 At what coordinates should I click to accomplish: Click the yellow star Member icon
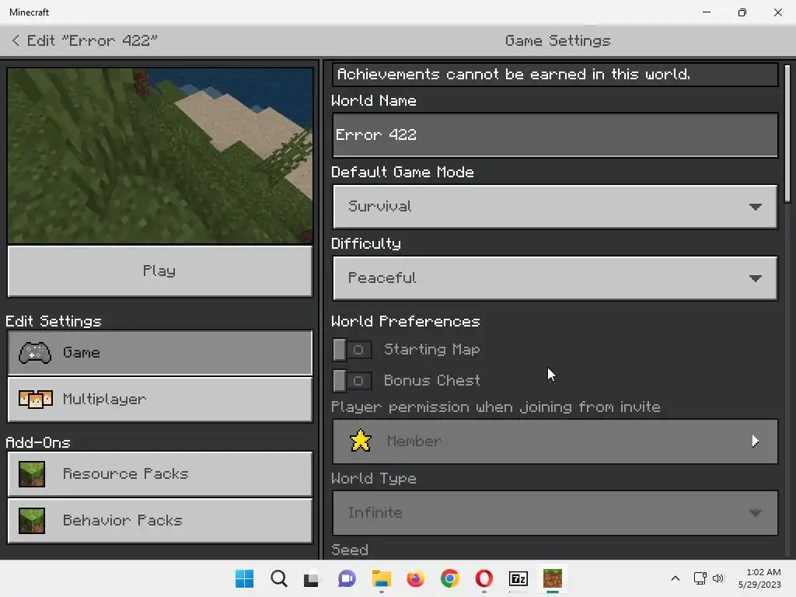361,441
